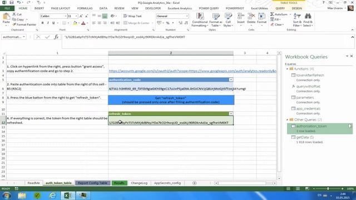Image resolution: width=356 pixels, height=200 pixels.
Task: Click the Insert Function fx icon
Action: pos(56,37)
